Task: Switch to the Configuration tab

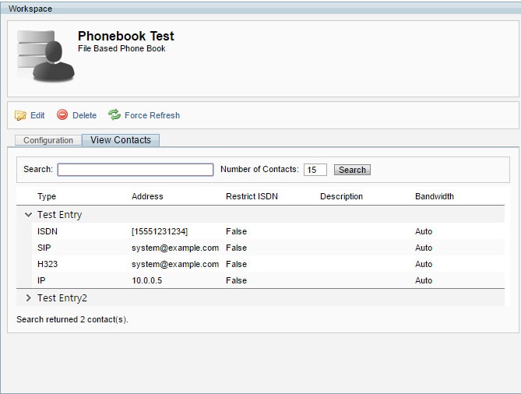Action: pyautogui.click(x=48, y=140)
